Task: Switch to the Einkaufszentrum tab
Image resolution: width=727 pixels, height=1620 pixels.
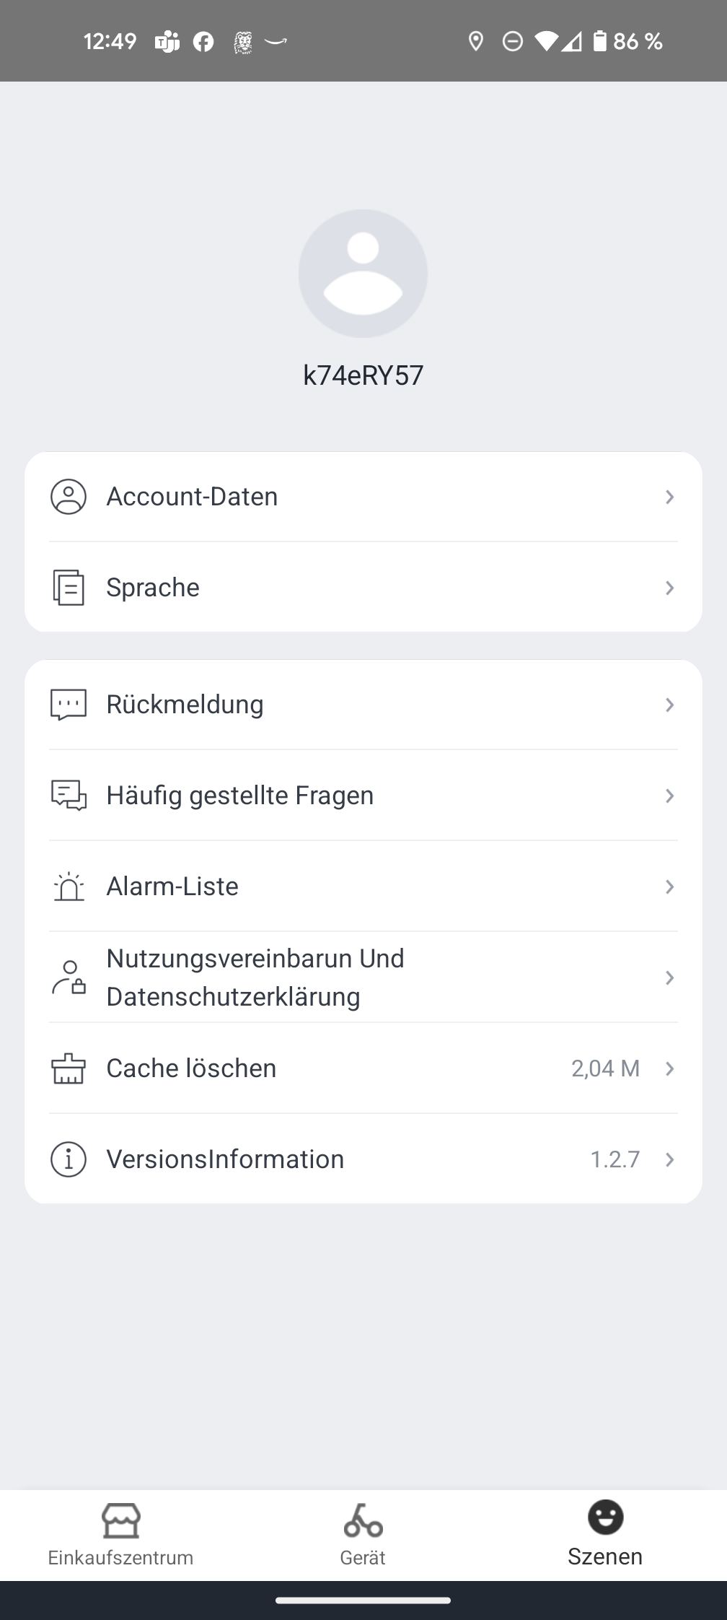Action: pyautogui.click(x=120, y=1535)
